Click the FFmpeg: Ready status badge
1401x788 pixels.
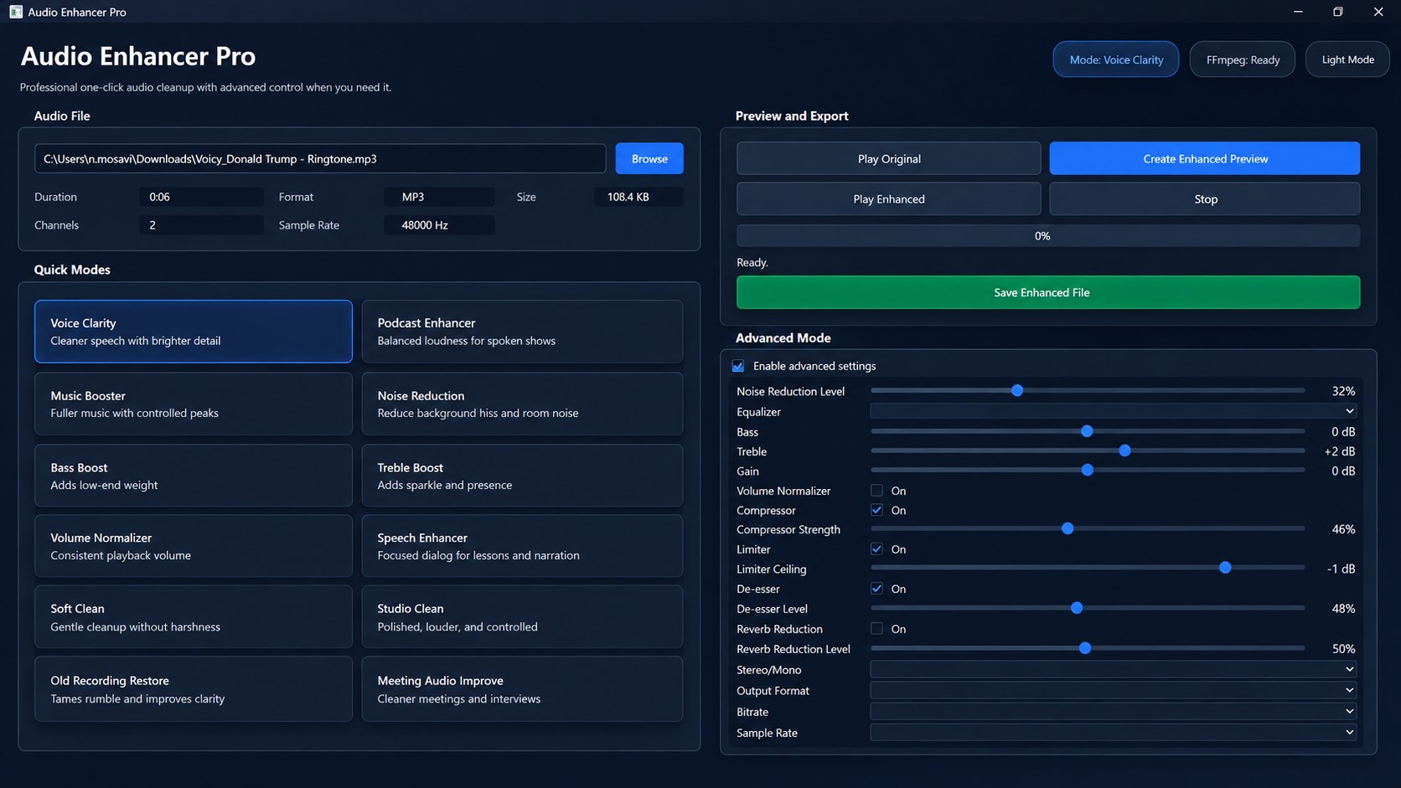(1243, 59)
